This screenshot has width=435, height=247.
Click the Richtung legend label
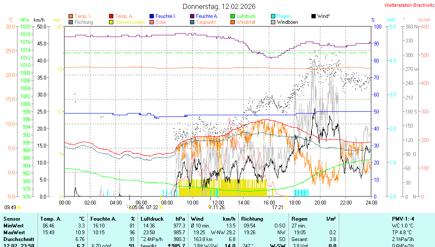coord(84,22)
